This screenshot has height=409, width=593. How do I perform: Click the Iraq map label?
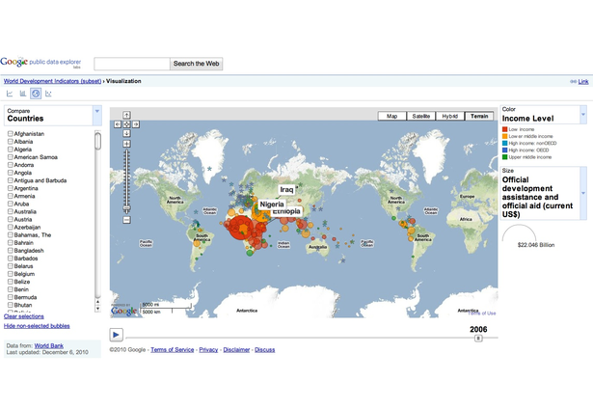click(286, 190)
